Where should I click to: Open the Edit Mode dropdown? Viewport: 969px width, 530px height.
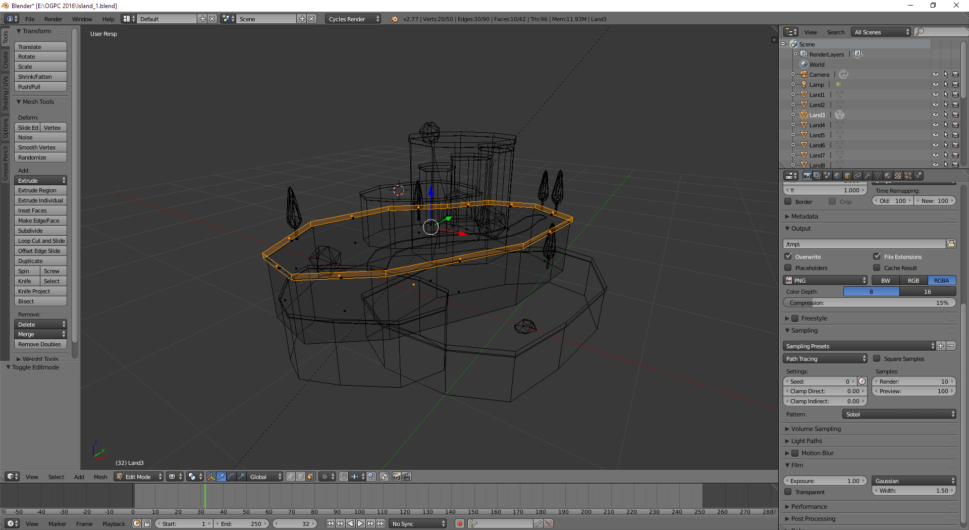coord(138,476)
